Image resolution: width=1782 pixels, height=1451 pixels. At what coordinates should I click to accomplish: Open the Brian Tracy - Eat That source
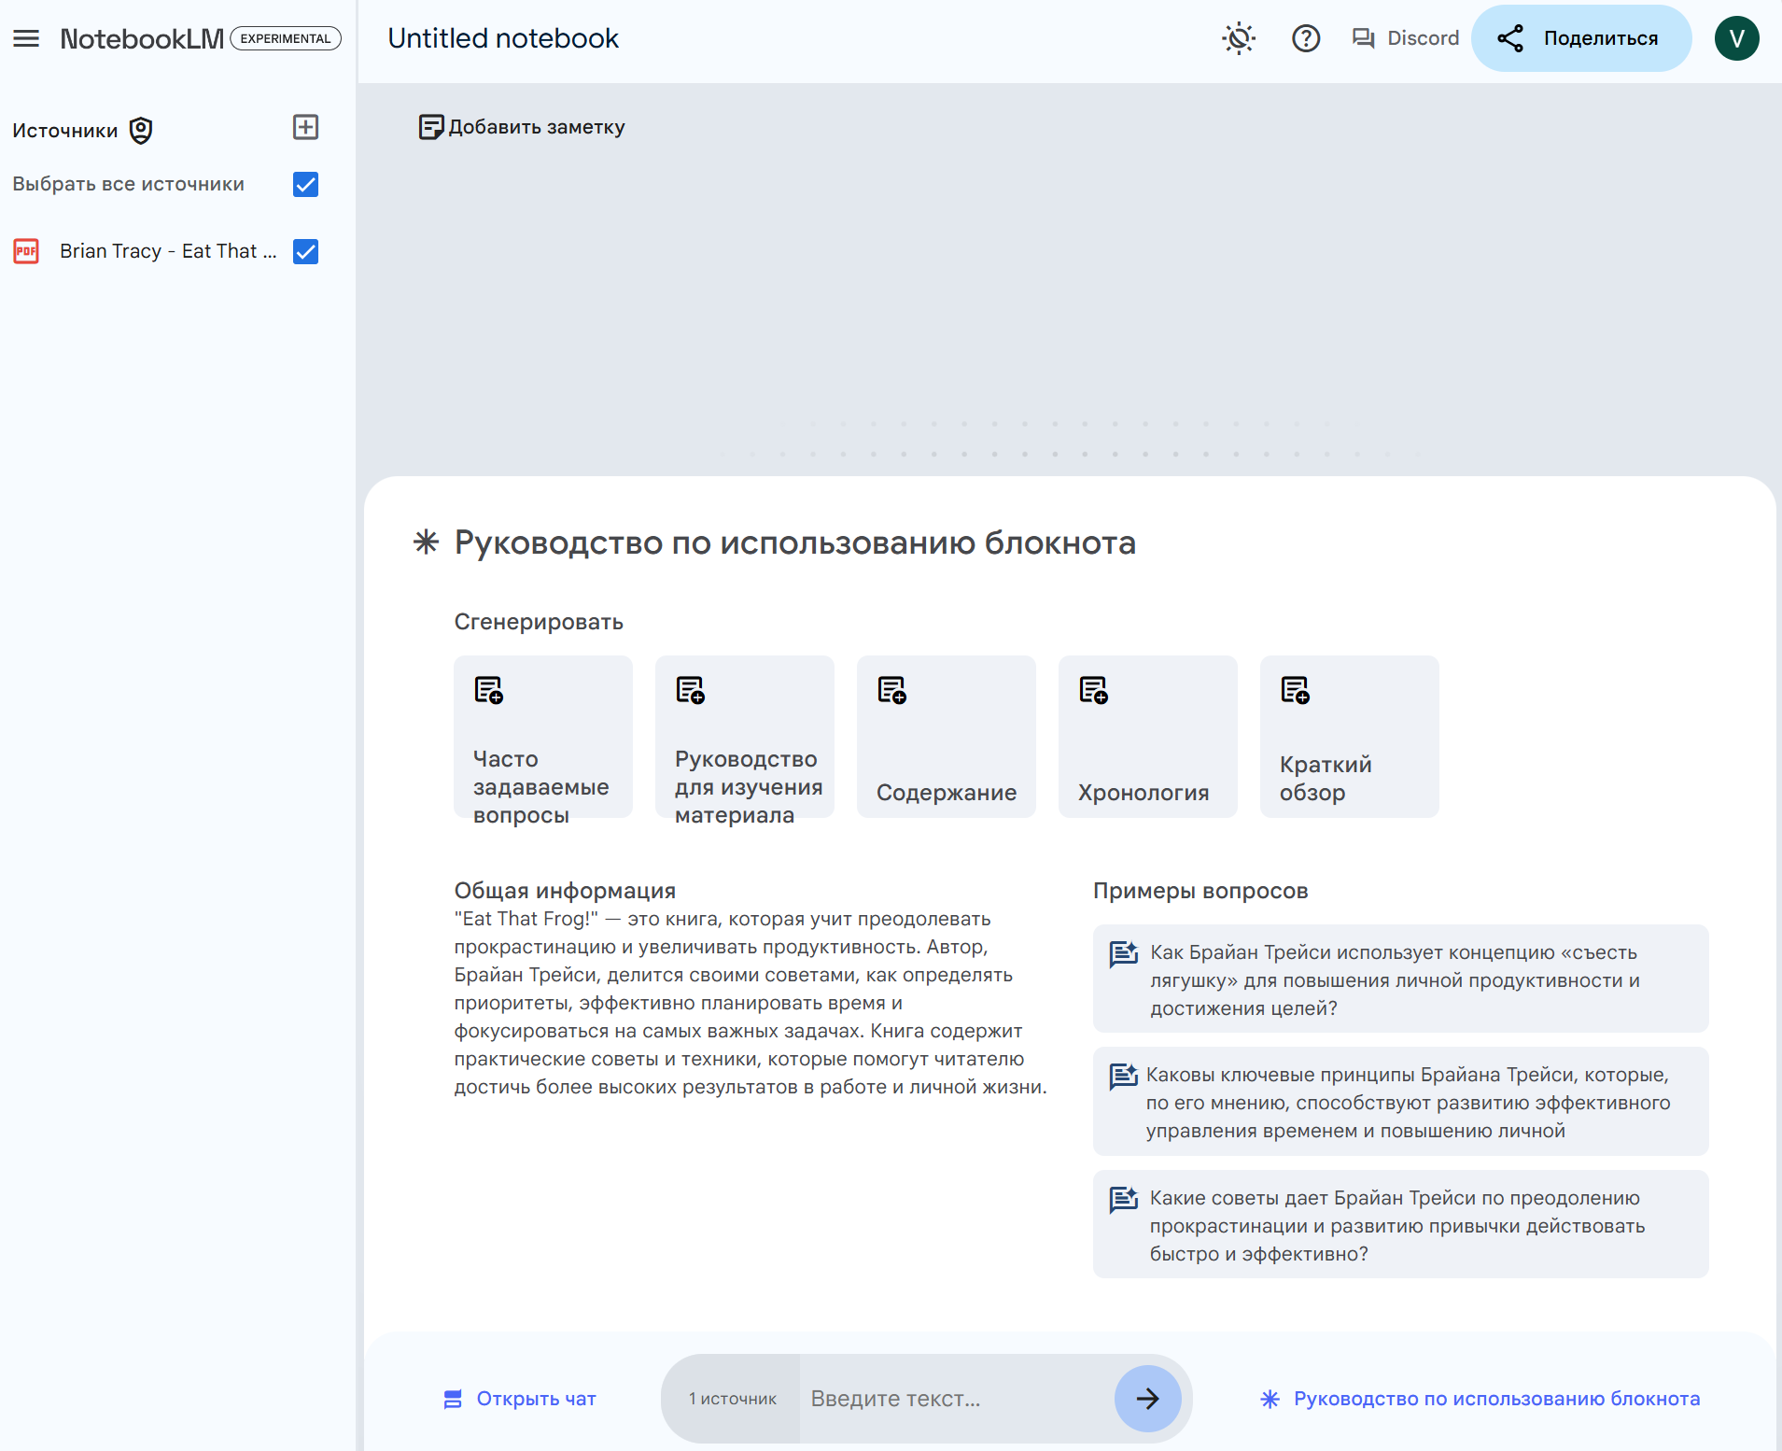click(x=168, y=251)
